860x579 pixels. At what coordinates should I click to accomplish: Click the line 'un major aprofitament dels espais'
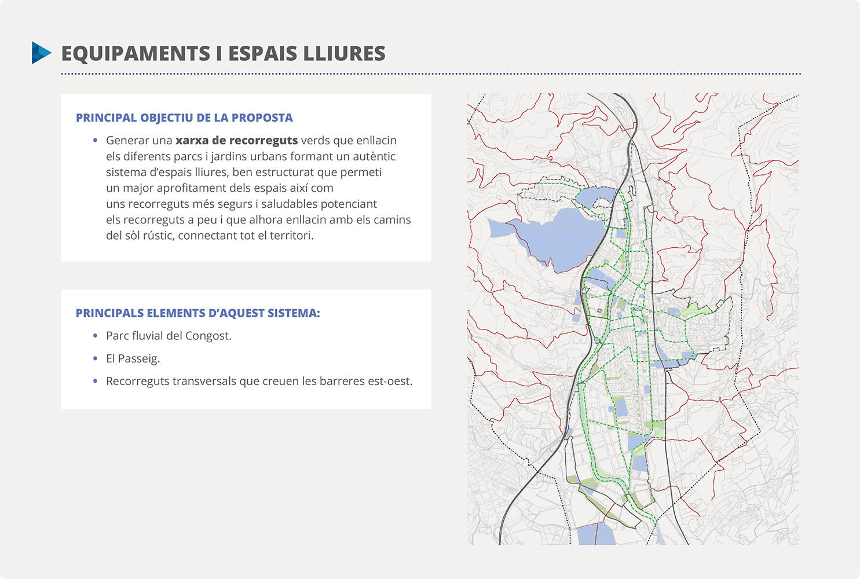pos(219,188)
